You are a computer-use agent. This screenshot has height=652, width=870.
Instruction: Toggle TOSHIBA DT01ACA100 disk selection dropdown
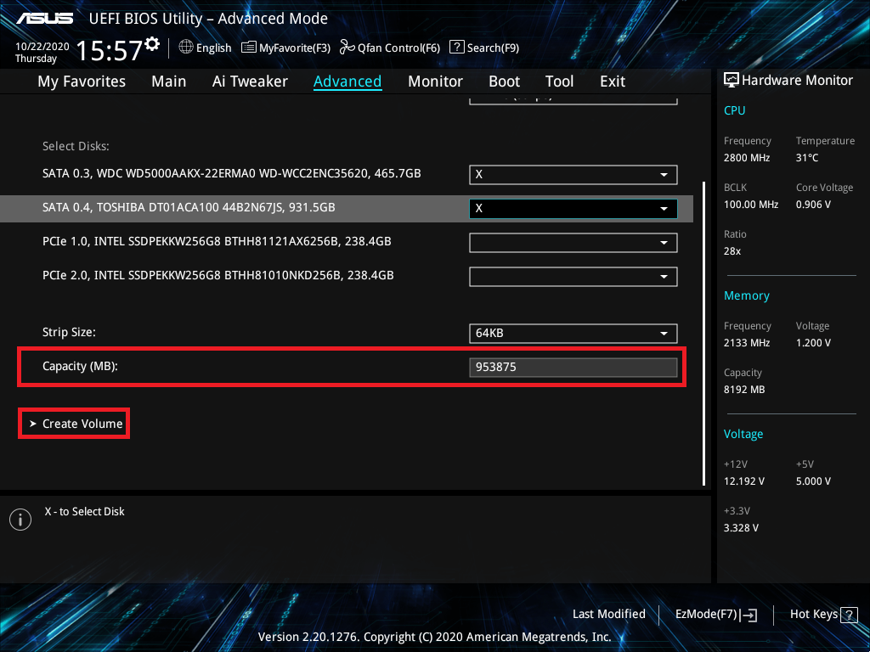(x=573, y=208)
